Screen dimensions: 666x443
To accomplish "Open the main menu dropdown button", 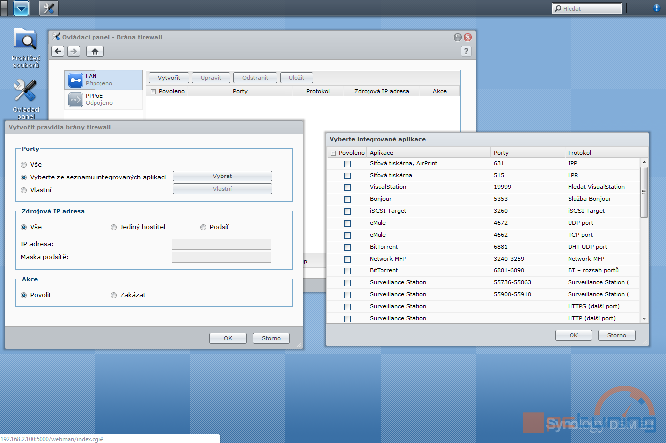I will (x=21, y=8).
